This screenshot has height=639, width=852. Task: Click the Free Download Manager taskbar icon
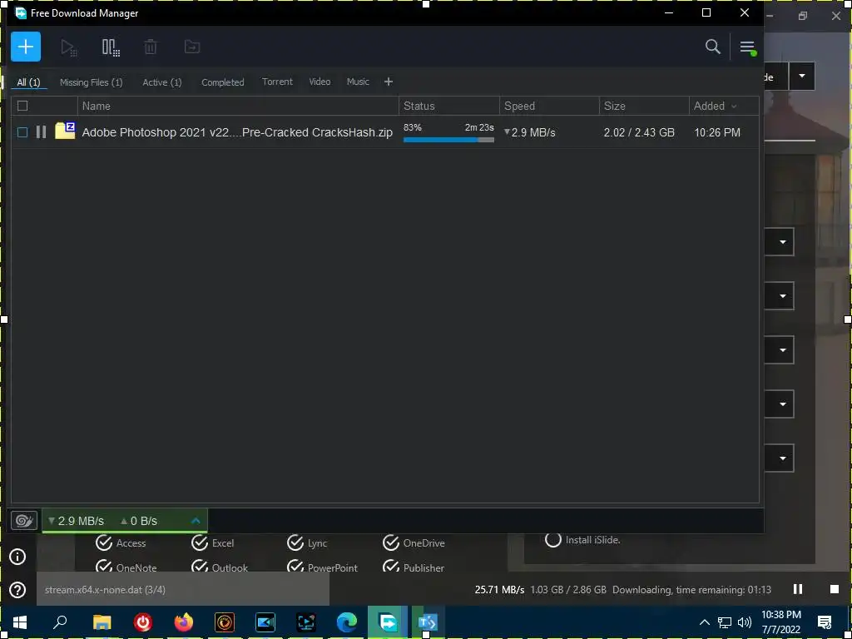[x=388, y=622]
